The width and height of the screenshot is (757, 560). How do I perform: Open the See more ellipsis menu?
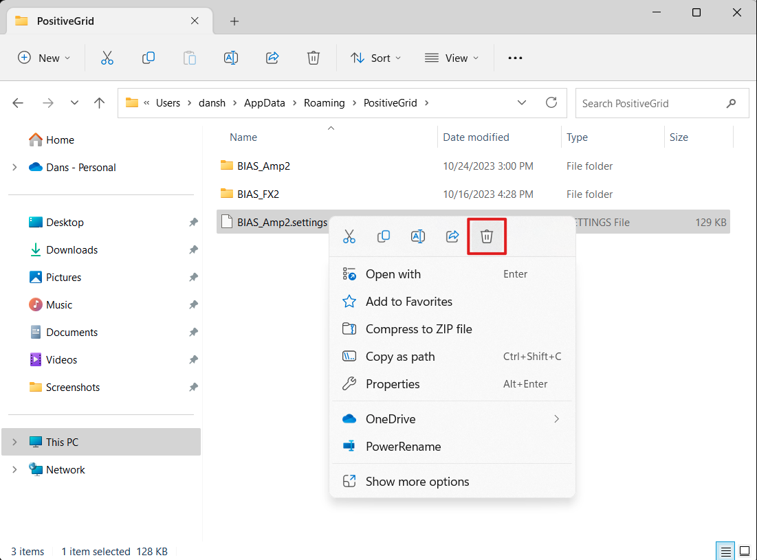(x=515, y=58)
